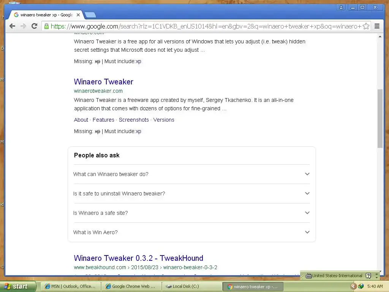Click the address bar URL field
The height and width of the screenshot is (292, 389).
206,26
